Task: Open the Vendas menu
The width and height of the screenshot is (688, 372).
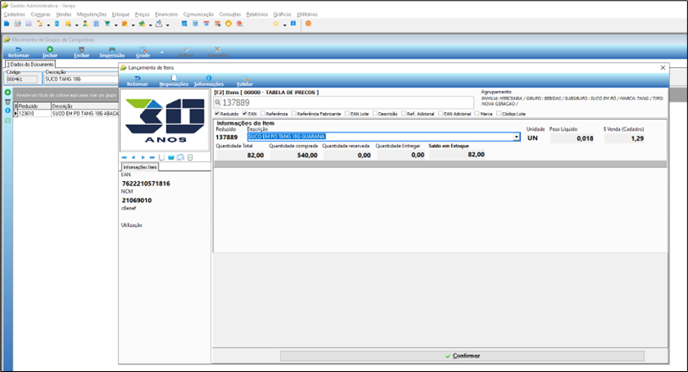Action: coord(64,14)
